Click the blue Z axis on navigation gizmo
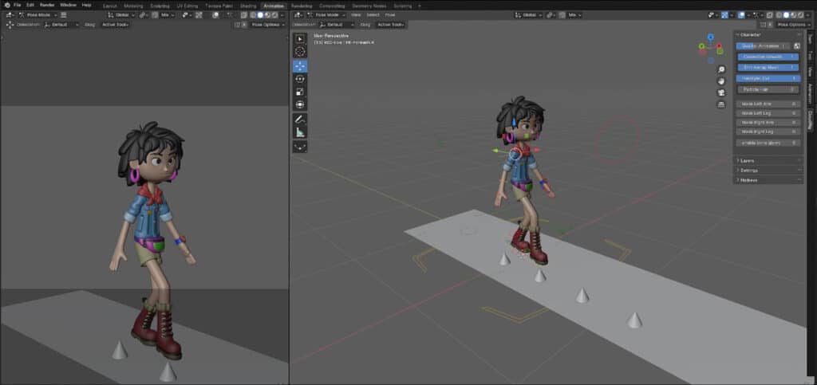The width and height of the screenshot is (817, 385). (x=711, y=37)
